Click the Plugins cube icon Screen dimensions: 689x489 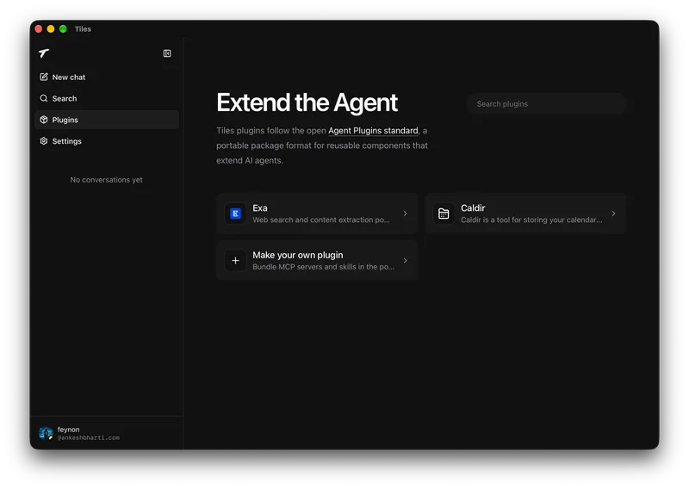pyautogui.click(x=44, y=120)
